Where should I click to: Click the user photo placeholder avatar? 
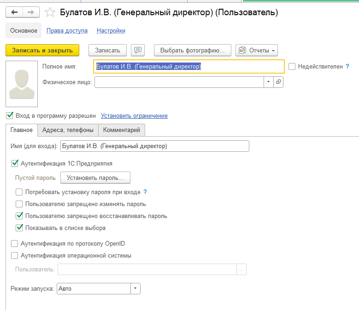(x=22, y=84)
